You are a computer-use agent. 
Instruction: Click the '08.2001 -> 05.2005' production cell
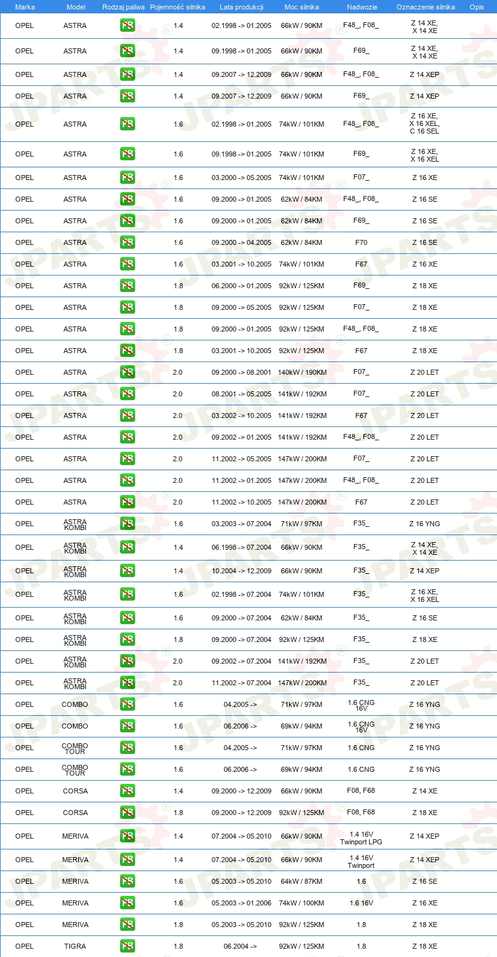pyautogui.click(x=242, y=394)
